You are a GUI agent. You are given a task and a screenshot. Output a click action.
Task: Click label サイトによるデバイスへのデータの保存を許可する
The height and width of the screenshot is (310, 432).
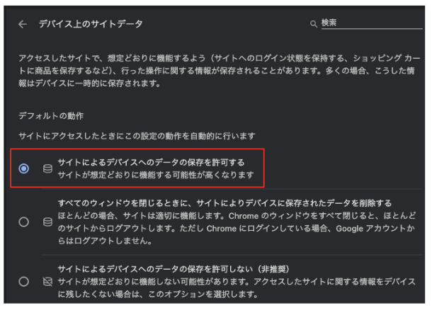(152, 162)
